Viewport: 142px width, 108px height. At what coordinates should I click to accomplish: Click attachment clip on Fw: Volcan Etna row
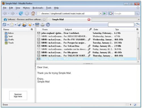[x=89, y=46]
